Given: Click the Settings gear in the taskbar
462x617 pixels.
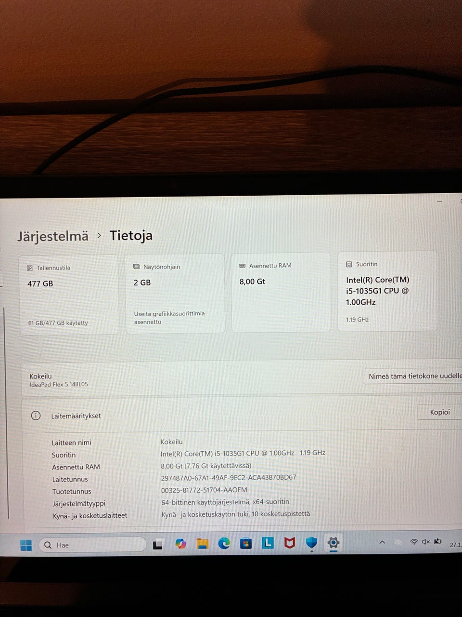Looking at the screenshot, I should (333, 543).
